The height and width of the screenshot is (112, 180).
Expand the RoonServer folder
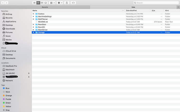point(33,30)
